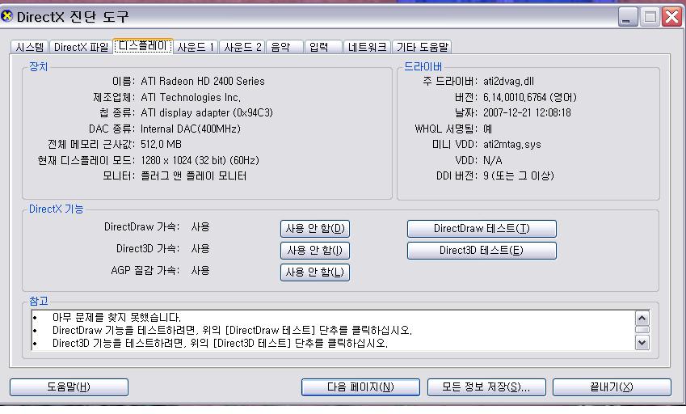Open the DirectX 파일 tab

(x=81, y=47)
